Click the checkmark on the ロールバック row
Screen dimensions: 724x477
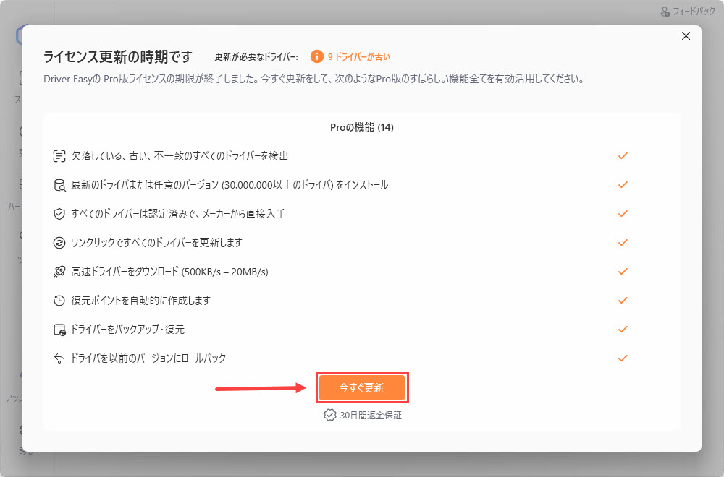tap(623, 358)
